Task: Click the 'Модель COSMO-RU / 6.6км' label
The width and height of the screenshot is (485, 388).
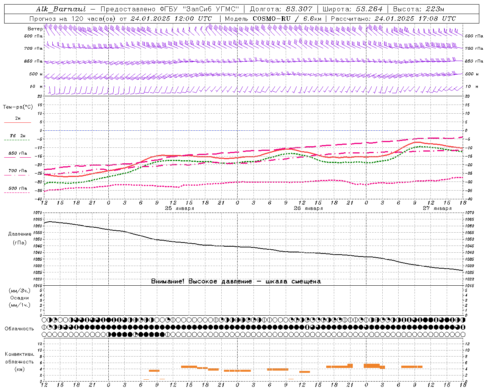Action: click(x=273, y=19)
